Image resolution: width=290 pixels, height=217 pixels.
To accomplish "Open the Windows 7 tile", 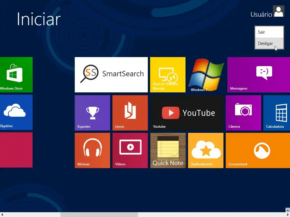I will coord(206,75).
